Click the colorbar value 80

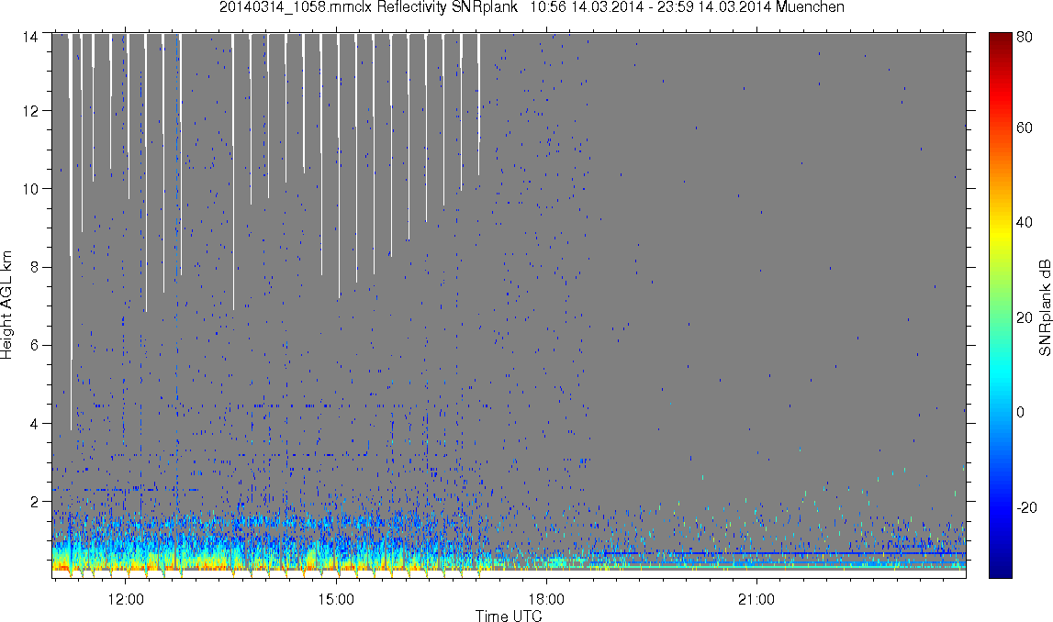pos(1025,38)
